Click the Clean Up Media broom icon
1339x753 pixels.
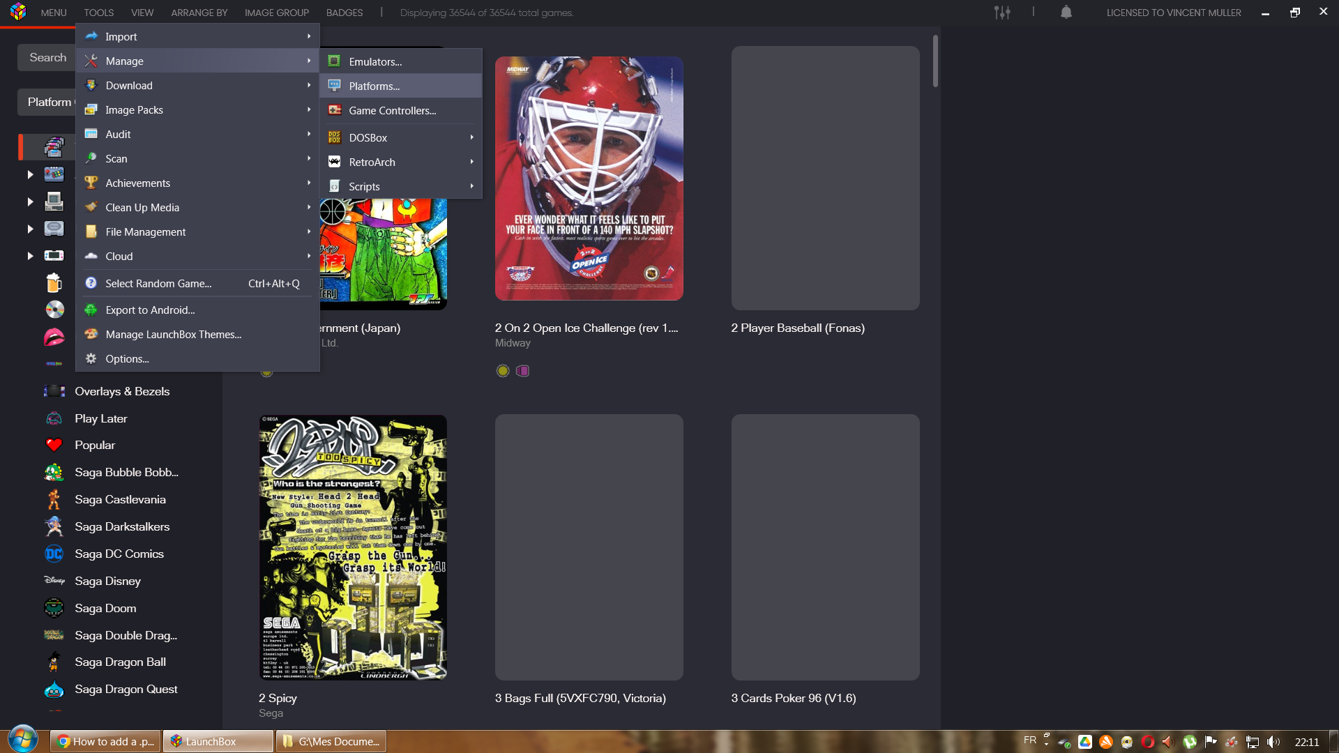[91, 207]
